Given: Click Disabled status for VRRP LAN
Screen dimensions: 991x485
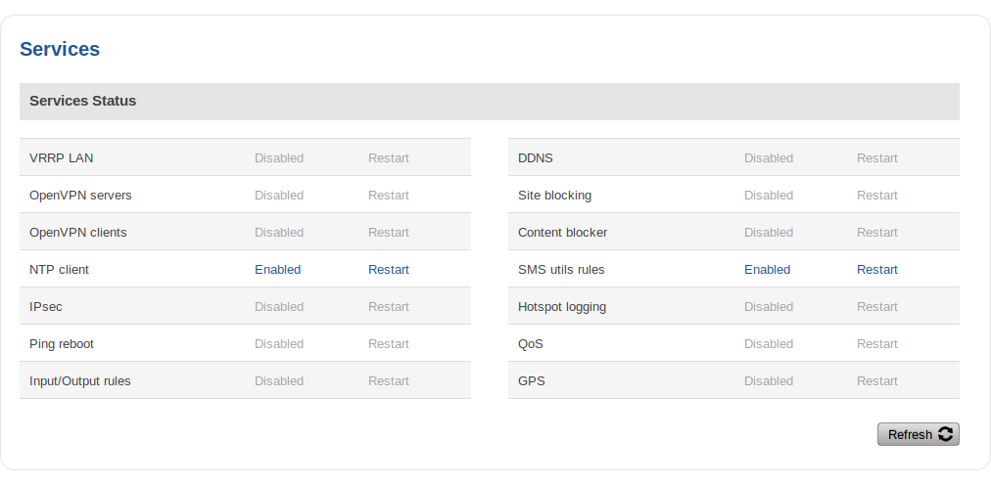Looking at the screenshot, I should (x=279, y=158).
